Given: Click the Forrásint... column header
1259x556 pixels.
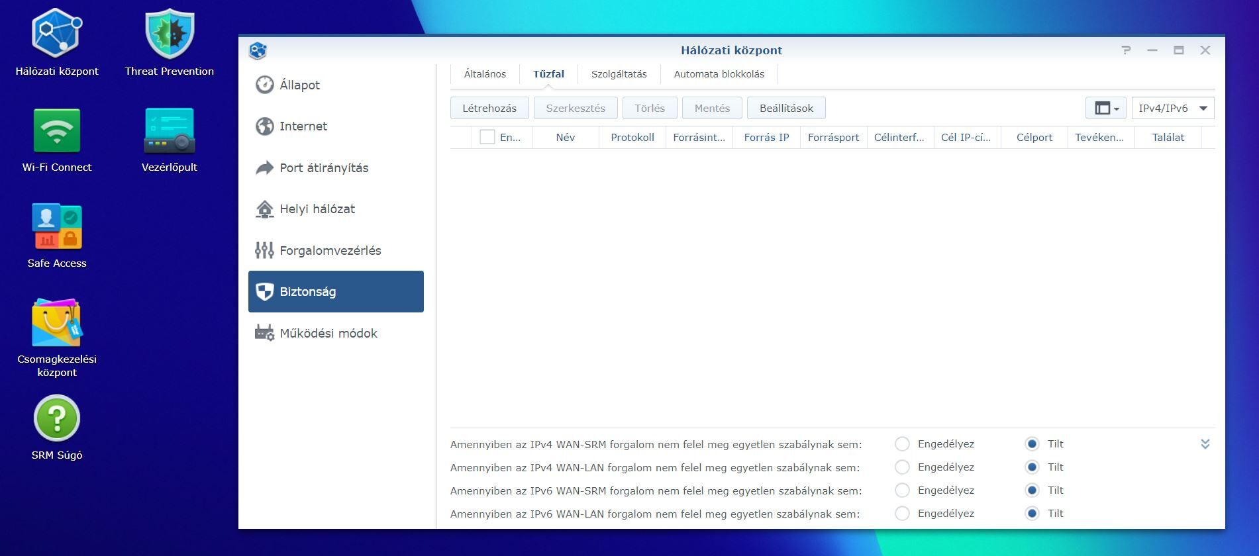Looking at the screenshot, I should coord(699,137).
